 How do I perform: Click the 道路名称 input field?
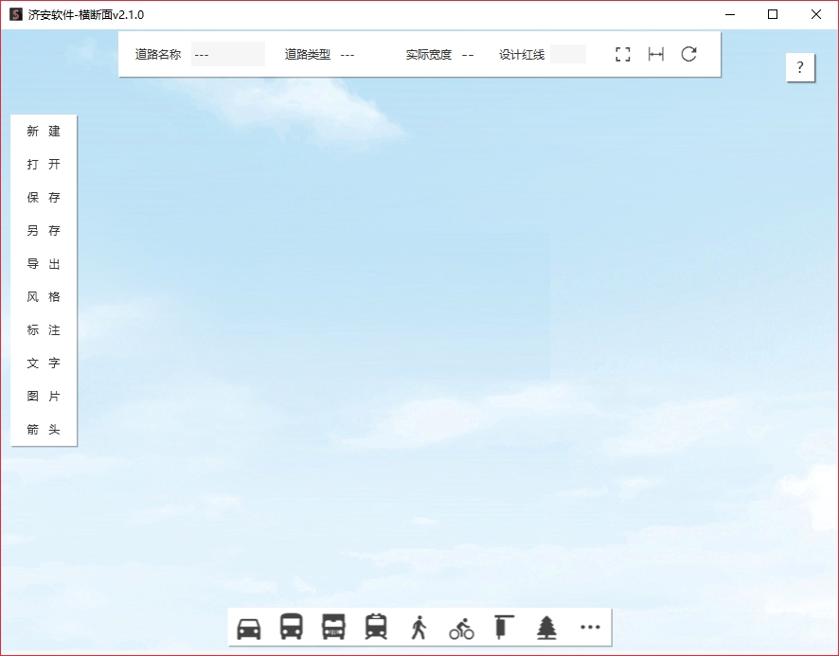point(228,54)
